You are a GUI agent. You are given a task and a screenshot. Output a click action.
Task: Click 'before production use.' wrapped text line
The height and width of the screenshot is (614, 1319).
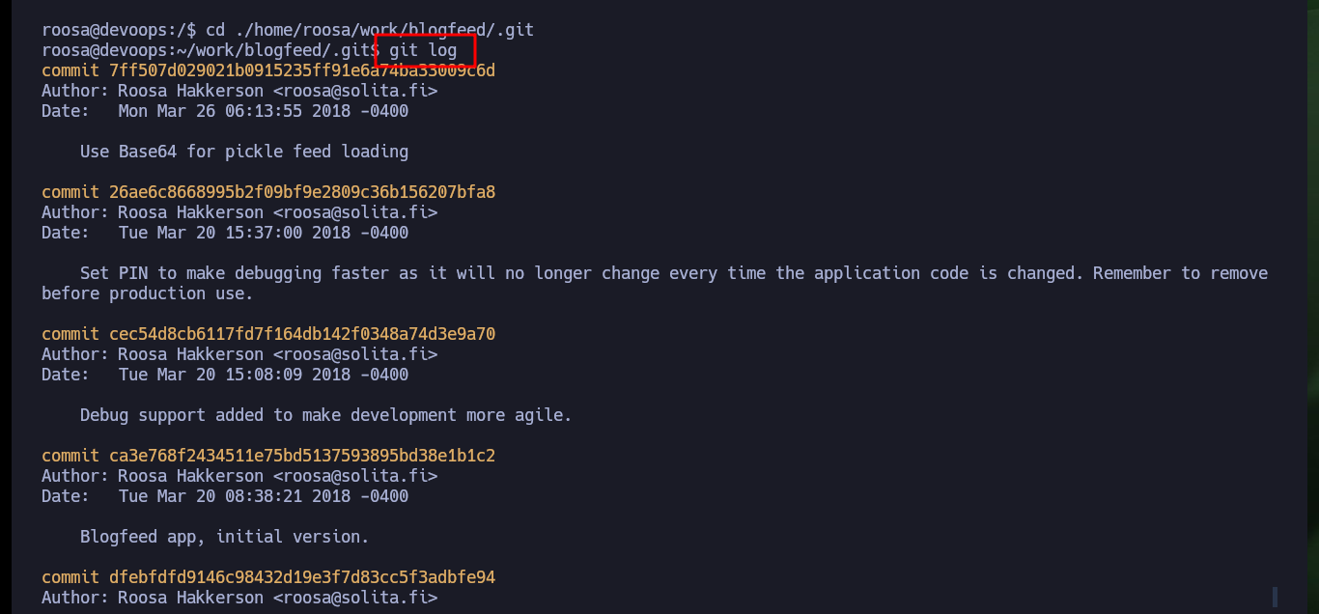click(x=148, y=293)
